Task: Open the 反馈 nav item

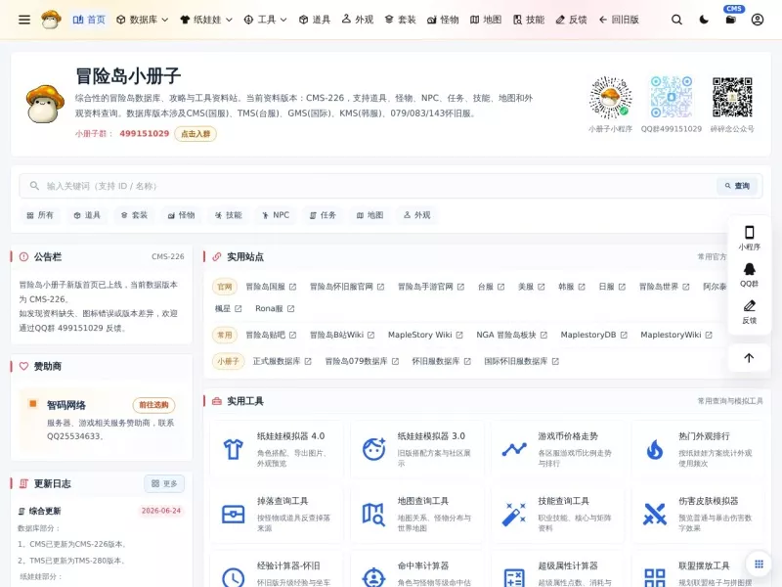Action: pos(571,20)
